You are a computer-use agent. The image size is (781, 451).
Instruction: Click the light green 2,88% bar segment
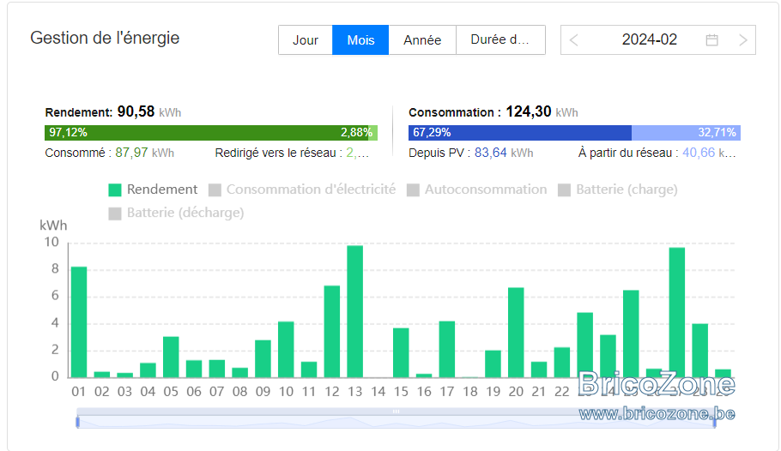tap(373, 133)
